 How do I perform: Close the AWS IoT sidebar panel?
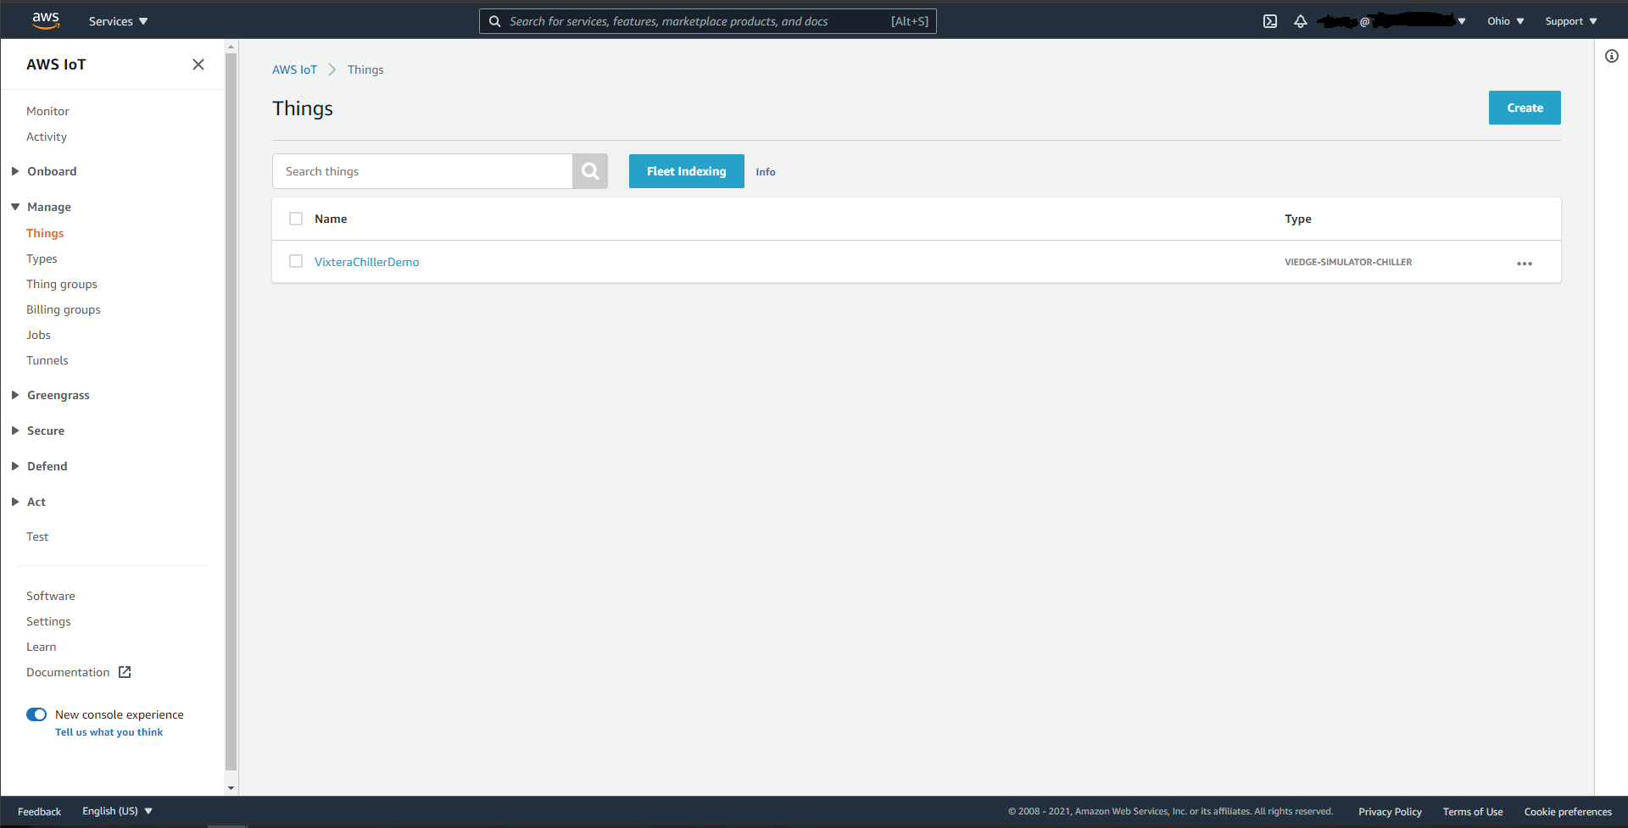(198, 64)
